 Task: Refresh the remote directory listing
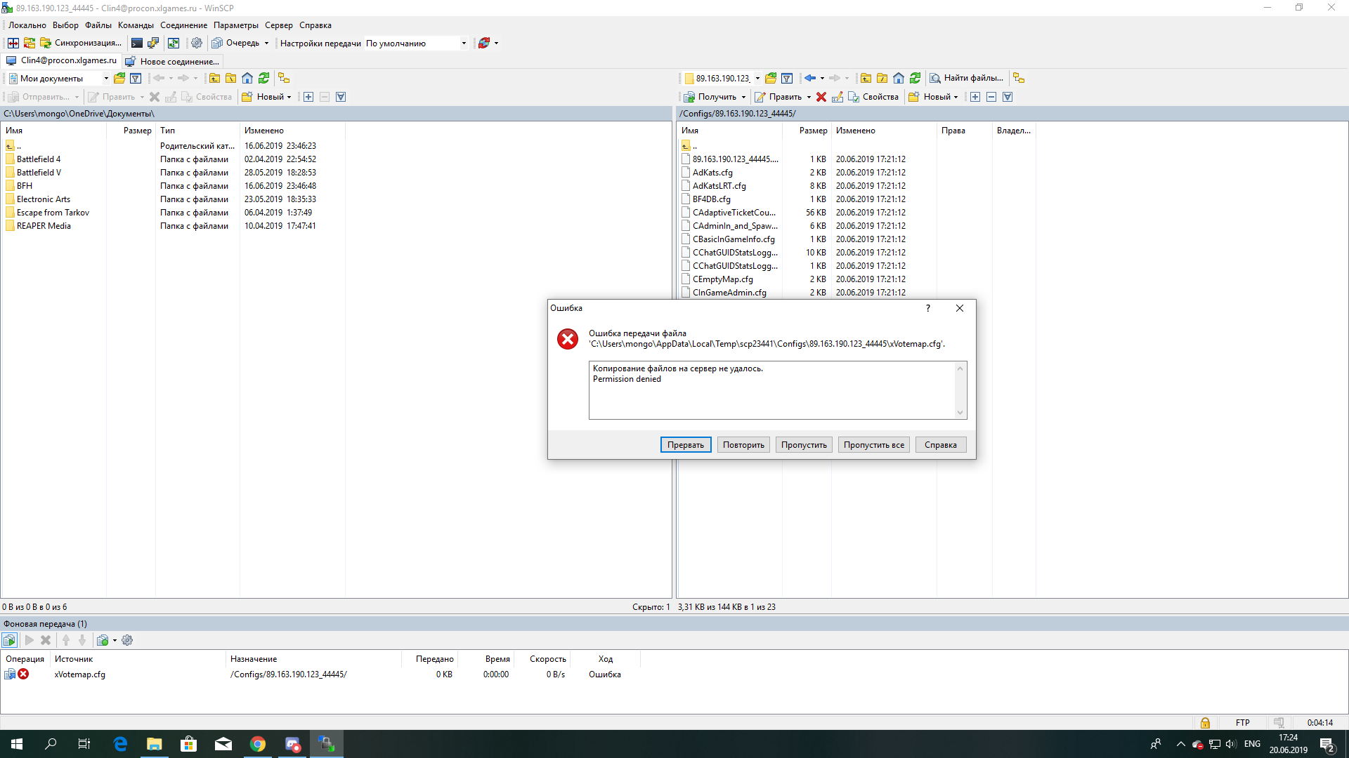(915, 78)
